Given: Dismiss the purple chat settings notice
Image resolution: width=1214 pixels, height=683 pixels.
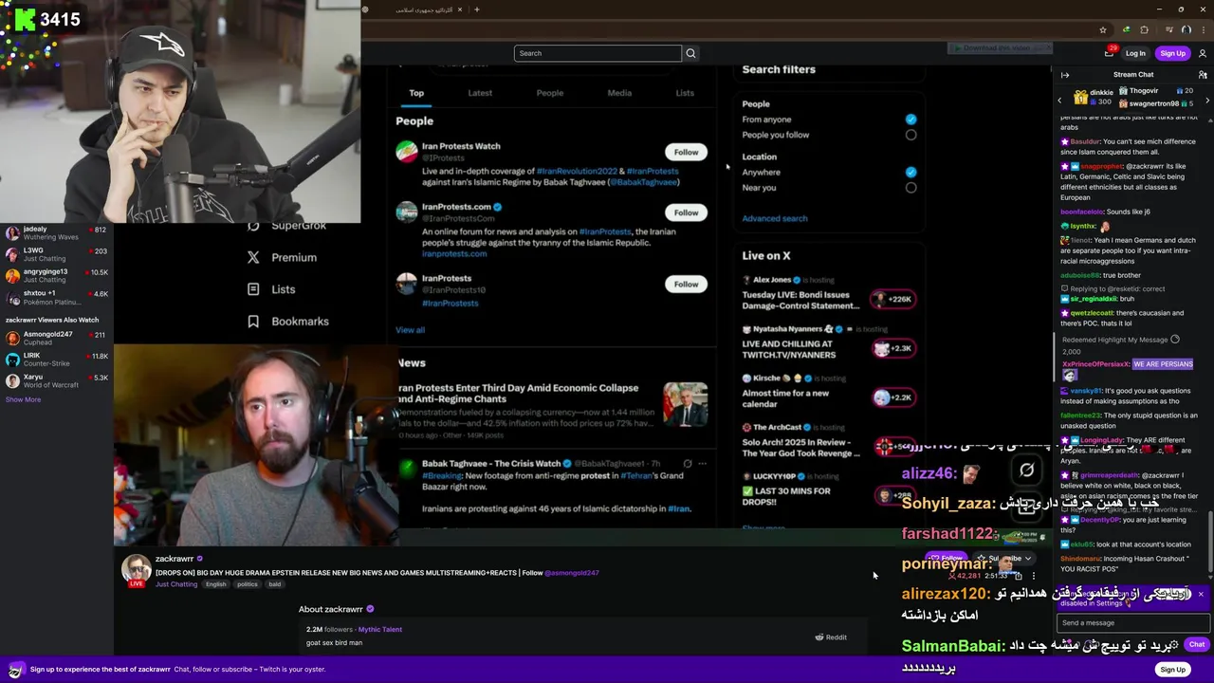Looking at the screenshot, I should [1201, 595].
